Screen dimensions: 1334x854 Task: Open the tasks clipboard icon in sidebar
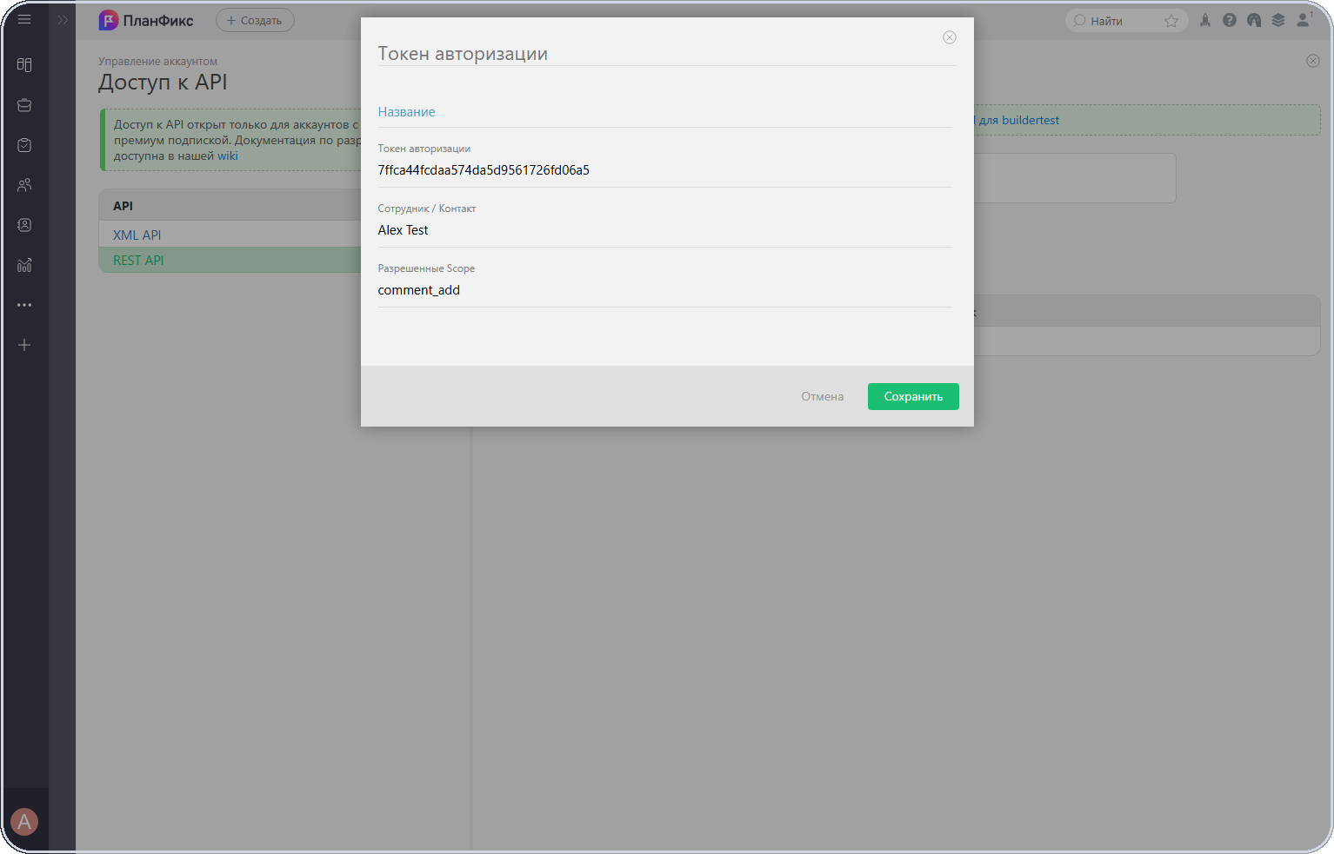[x=24, y=145]
